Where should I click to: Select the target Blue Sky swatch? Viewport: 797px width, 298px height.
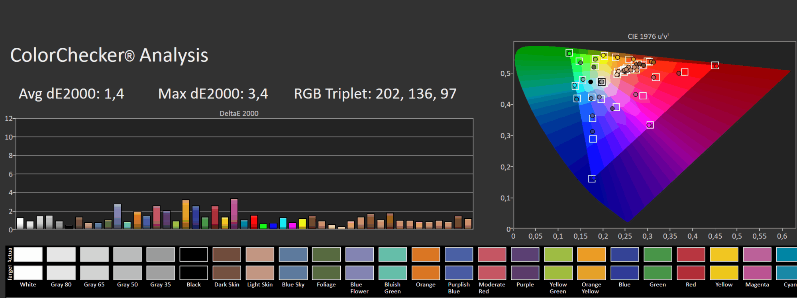(x=293, y=273)
